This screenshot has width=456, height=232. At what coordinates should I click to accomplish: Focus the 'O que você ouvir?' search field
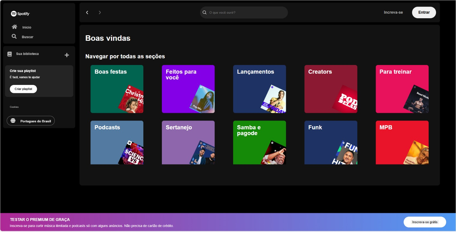pyautogui.click(x=244, y=13)
